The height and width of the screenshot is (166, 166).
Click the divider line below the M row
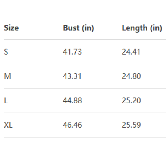(x=83, y=88)
